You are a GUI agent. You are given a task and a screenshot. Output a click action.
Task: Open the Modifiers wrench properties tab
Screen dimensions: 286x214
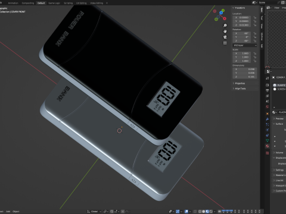[x=268, y=119]
